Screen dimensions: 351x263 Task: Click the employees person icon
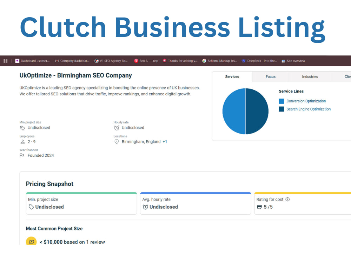tap(22, 142)
